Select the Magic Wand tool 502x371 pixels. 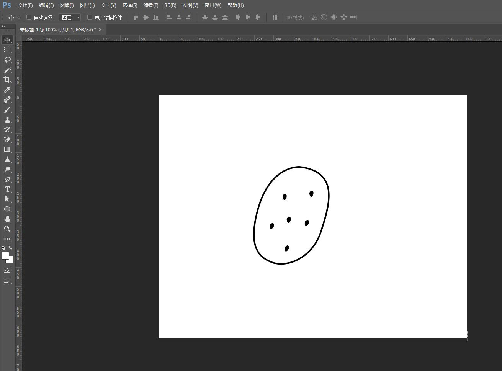pos(7,70)
